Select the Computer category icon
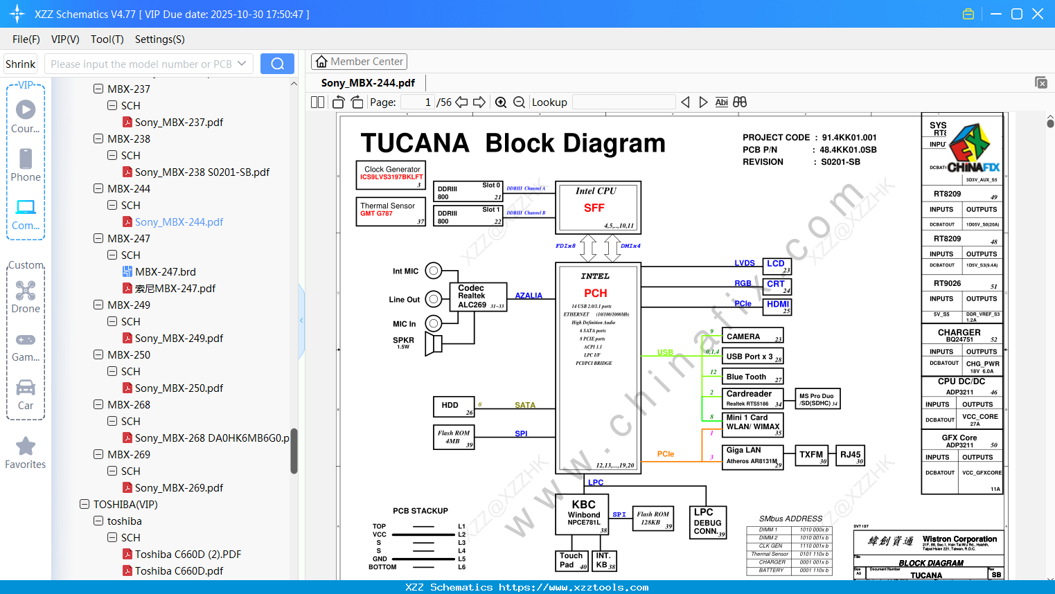The height and width of the screenshot is (594, 1055). coord(26,214)
